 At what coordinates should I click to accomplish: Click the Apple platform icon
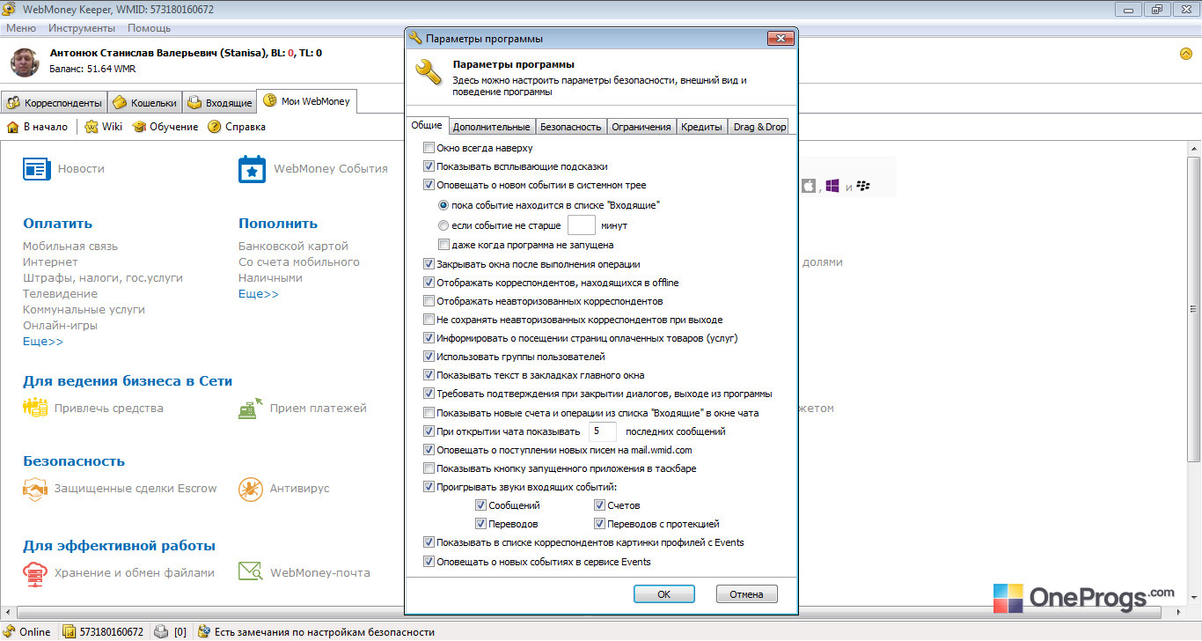point(809,186)
